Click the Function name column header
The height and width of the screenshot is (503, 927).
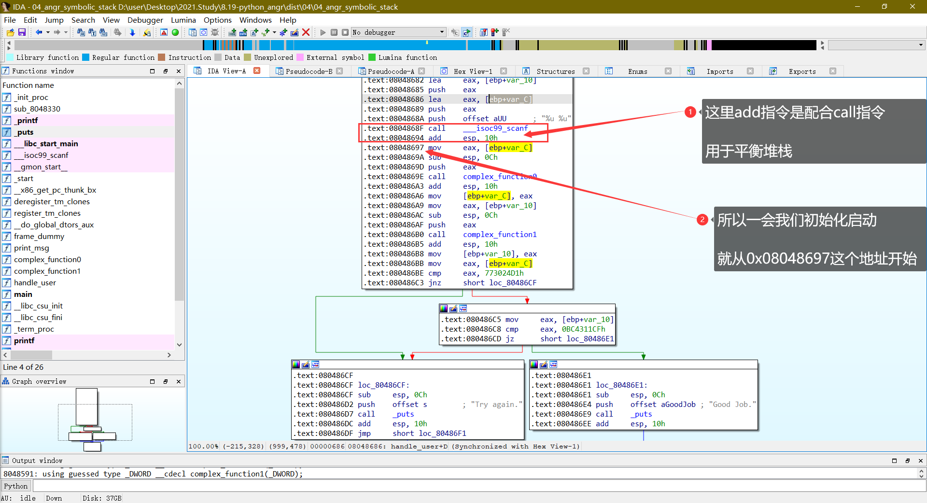[x=88, y=85]
